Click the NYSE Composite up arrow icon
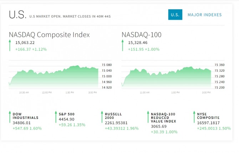This screenshot has width=239, height=153. (194, 117)
